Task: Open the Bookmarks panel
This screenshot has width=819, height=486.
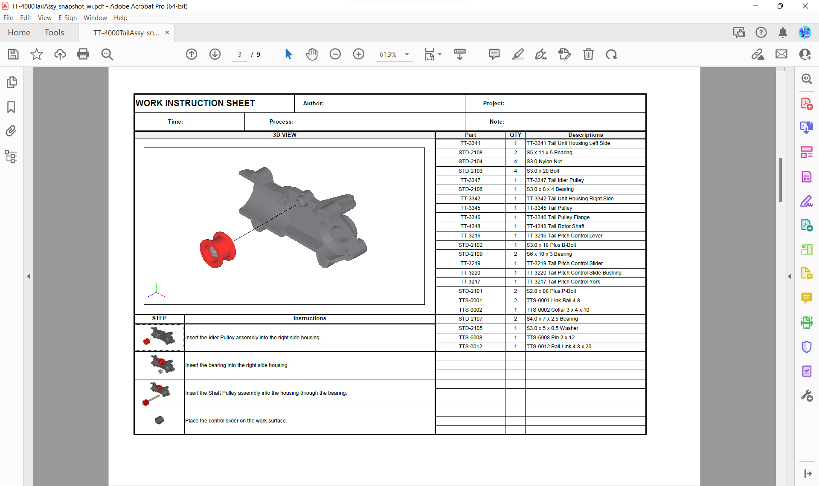Action: coord(11,107)
